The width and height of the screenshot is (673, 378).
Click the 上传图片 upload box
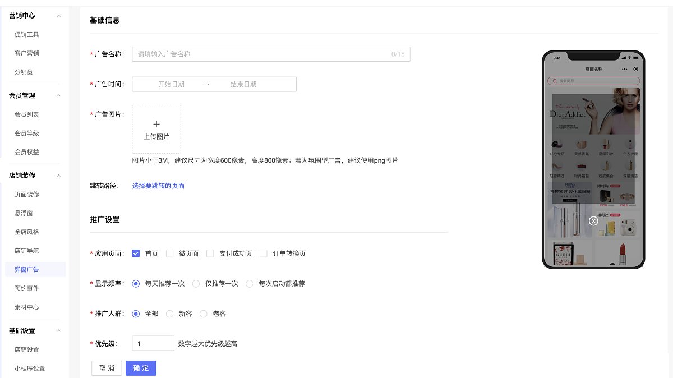[x=156, y=129]
